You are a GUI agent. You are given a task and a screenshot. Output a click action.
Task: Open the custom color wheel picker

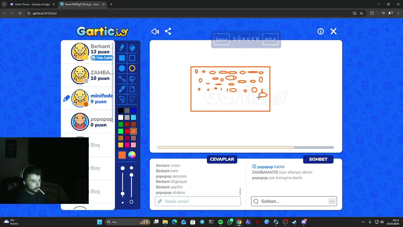click(132, 155)
